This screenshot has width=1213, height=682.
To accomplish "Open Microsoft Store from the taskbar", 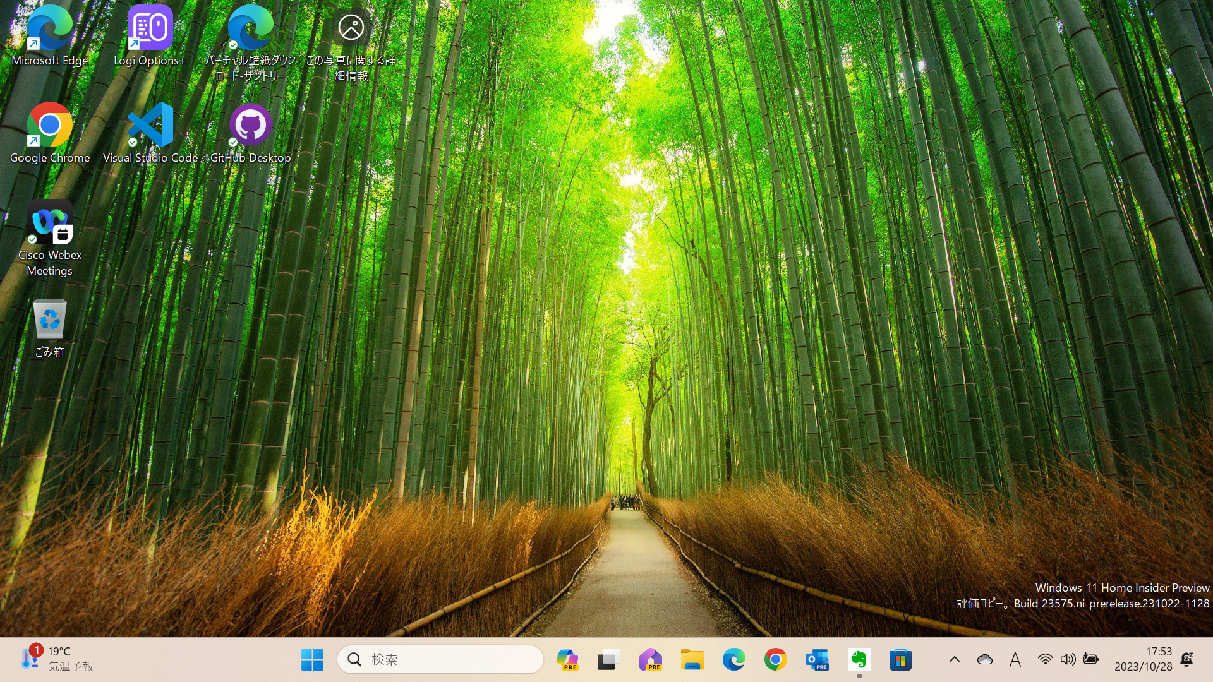I will click(900, 660).
